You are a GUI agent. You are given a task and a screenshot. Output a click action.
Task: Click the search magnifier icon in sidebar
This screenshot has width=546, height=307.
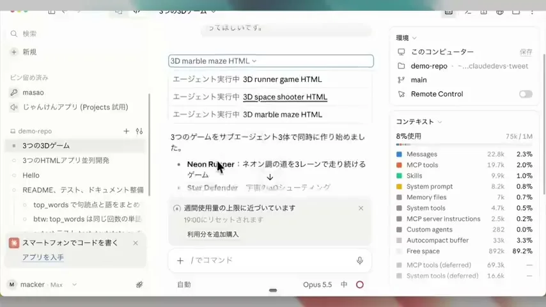pyautogui.click(x=13, y=34)
